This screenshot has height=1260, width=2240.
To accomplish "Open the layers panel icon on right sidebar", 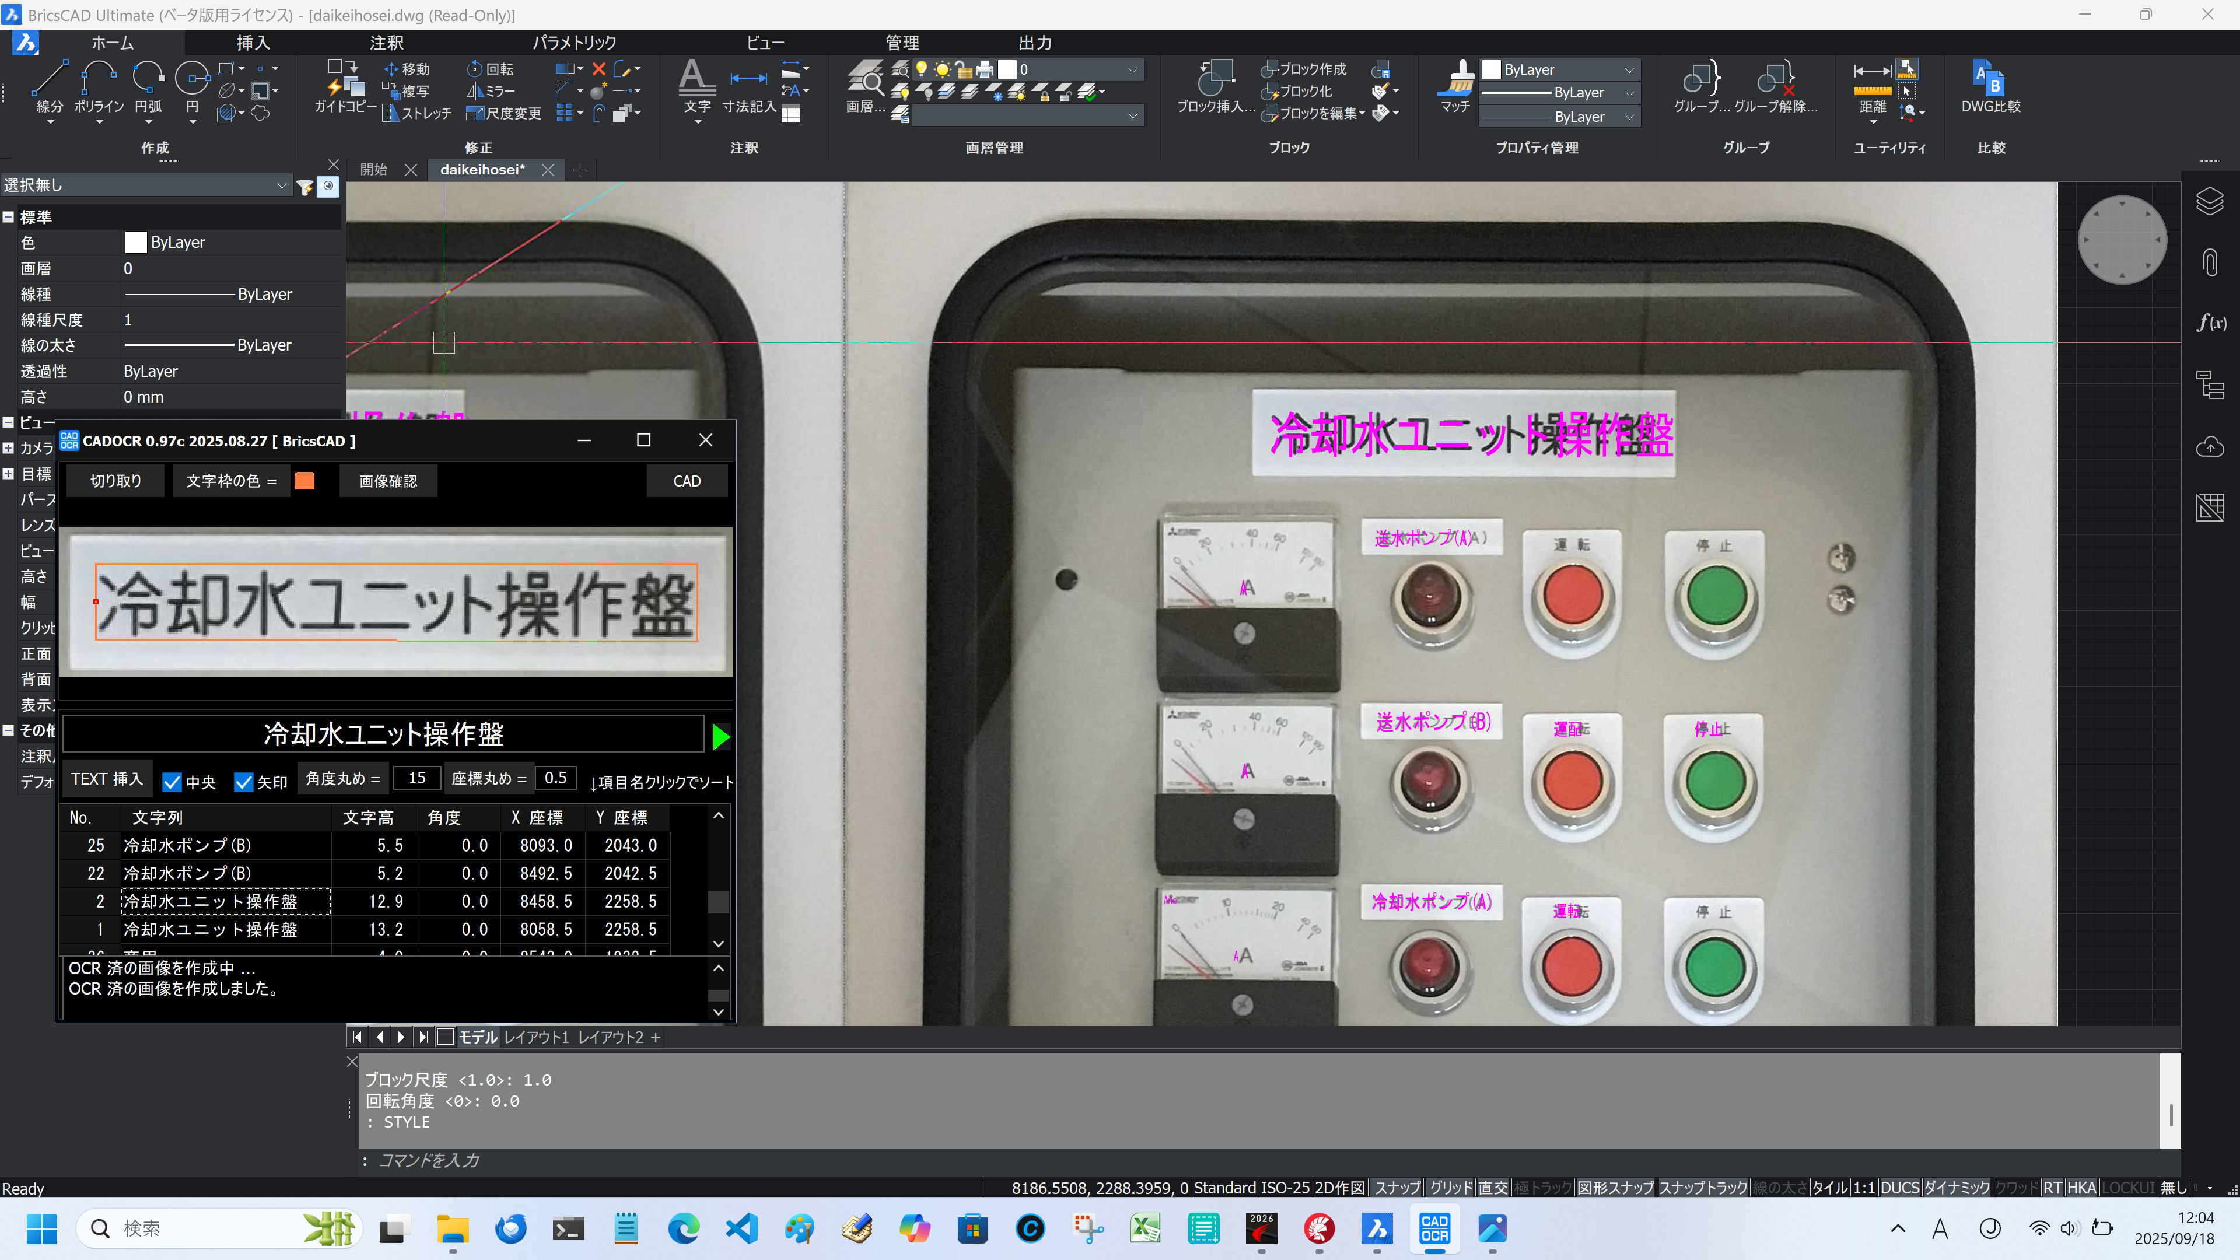I will pos(2210,202).
